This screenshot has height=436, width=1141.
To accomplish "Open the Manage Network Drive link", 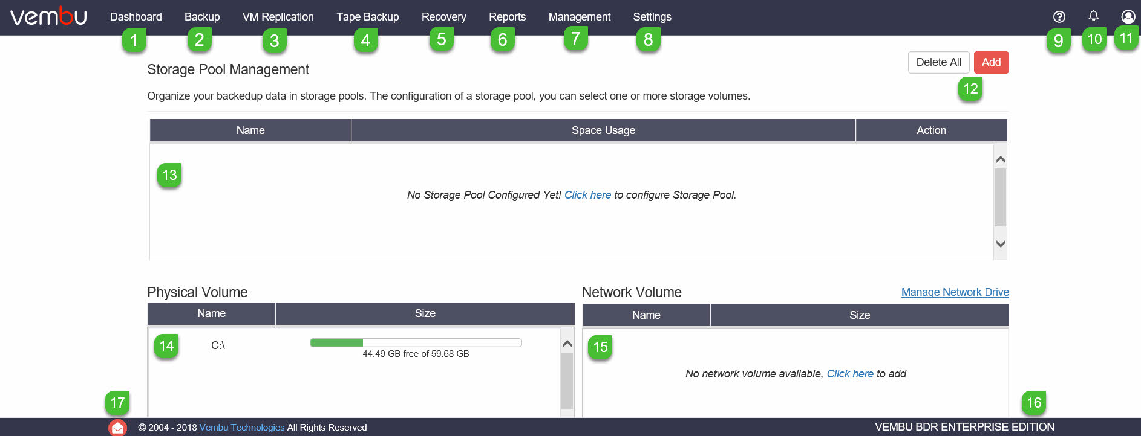I will point(955,292).
